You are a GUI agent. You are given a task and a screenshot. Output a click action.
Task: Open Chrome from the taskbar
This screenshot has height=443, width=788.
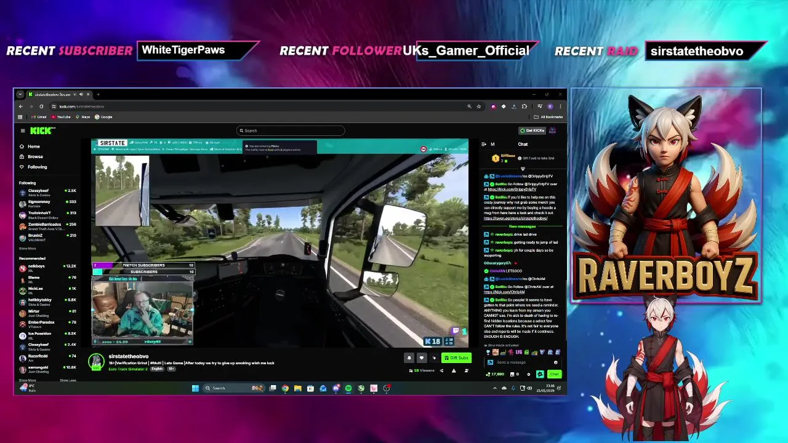tap(285, 388)
